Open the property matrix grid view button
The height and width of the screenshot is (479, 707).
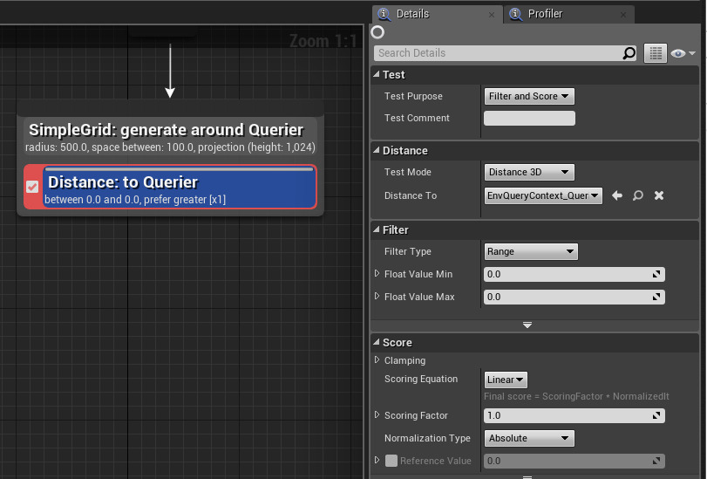(x=656, y=53)
